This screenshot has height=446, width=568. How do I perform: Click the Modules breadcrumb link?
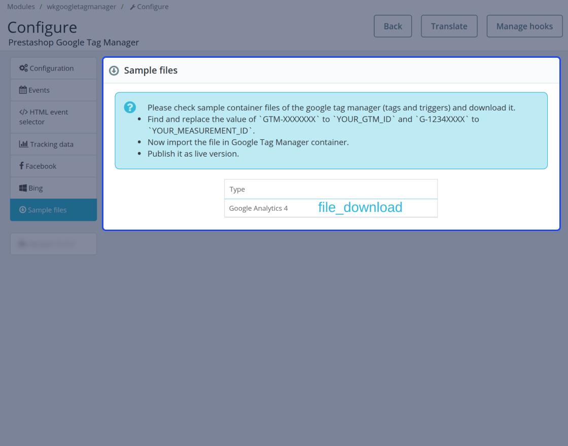point(21,7)
